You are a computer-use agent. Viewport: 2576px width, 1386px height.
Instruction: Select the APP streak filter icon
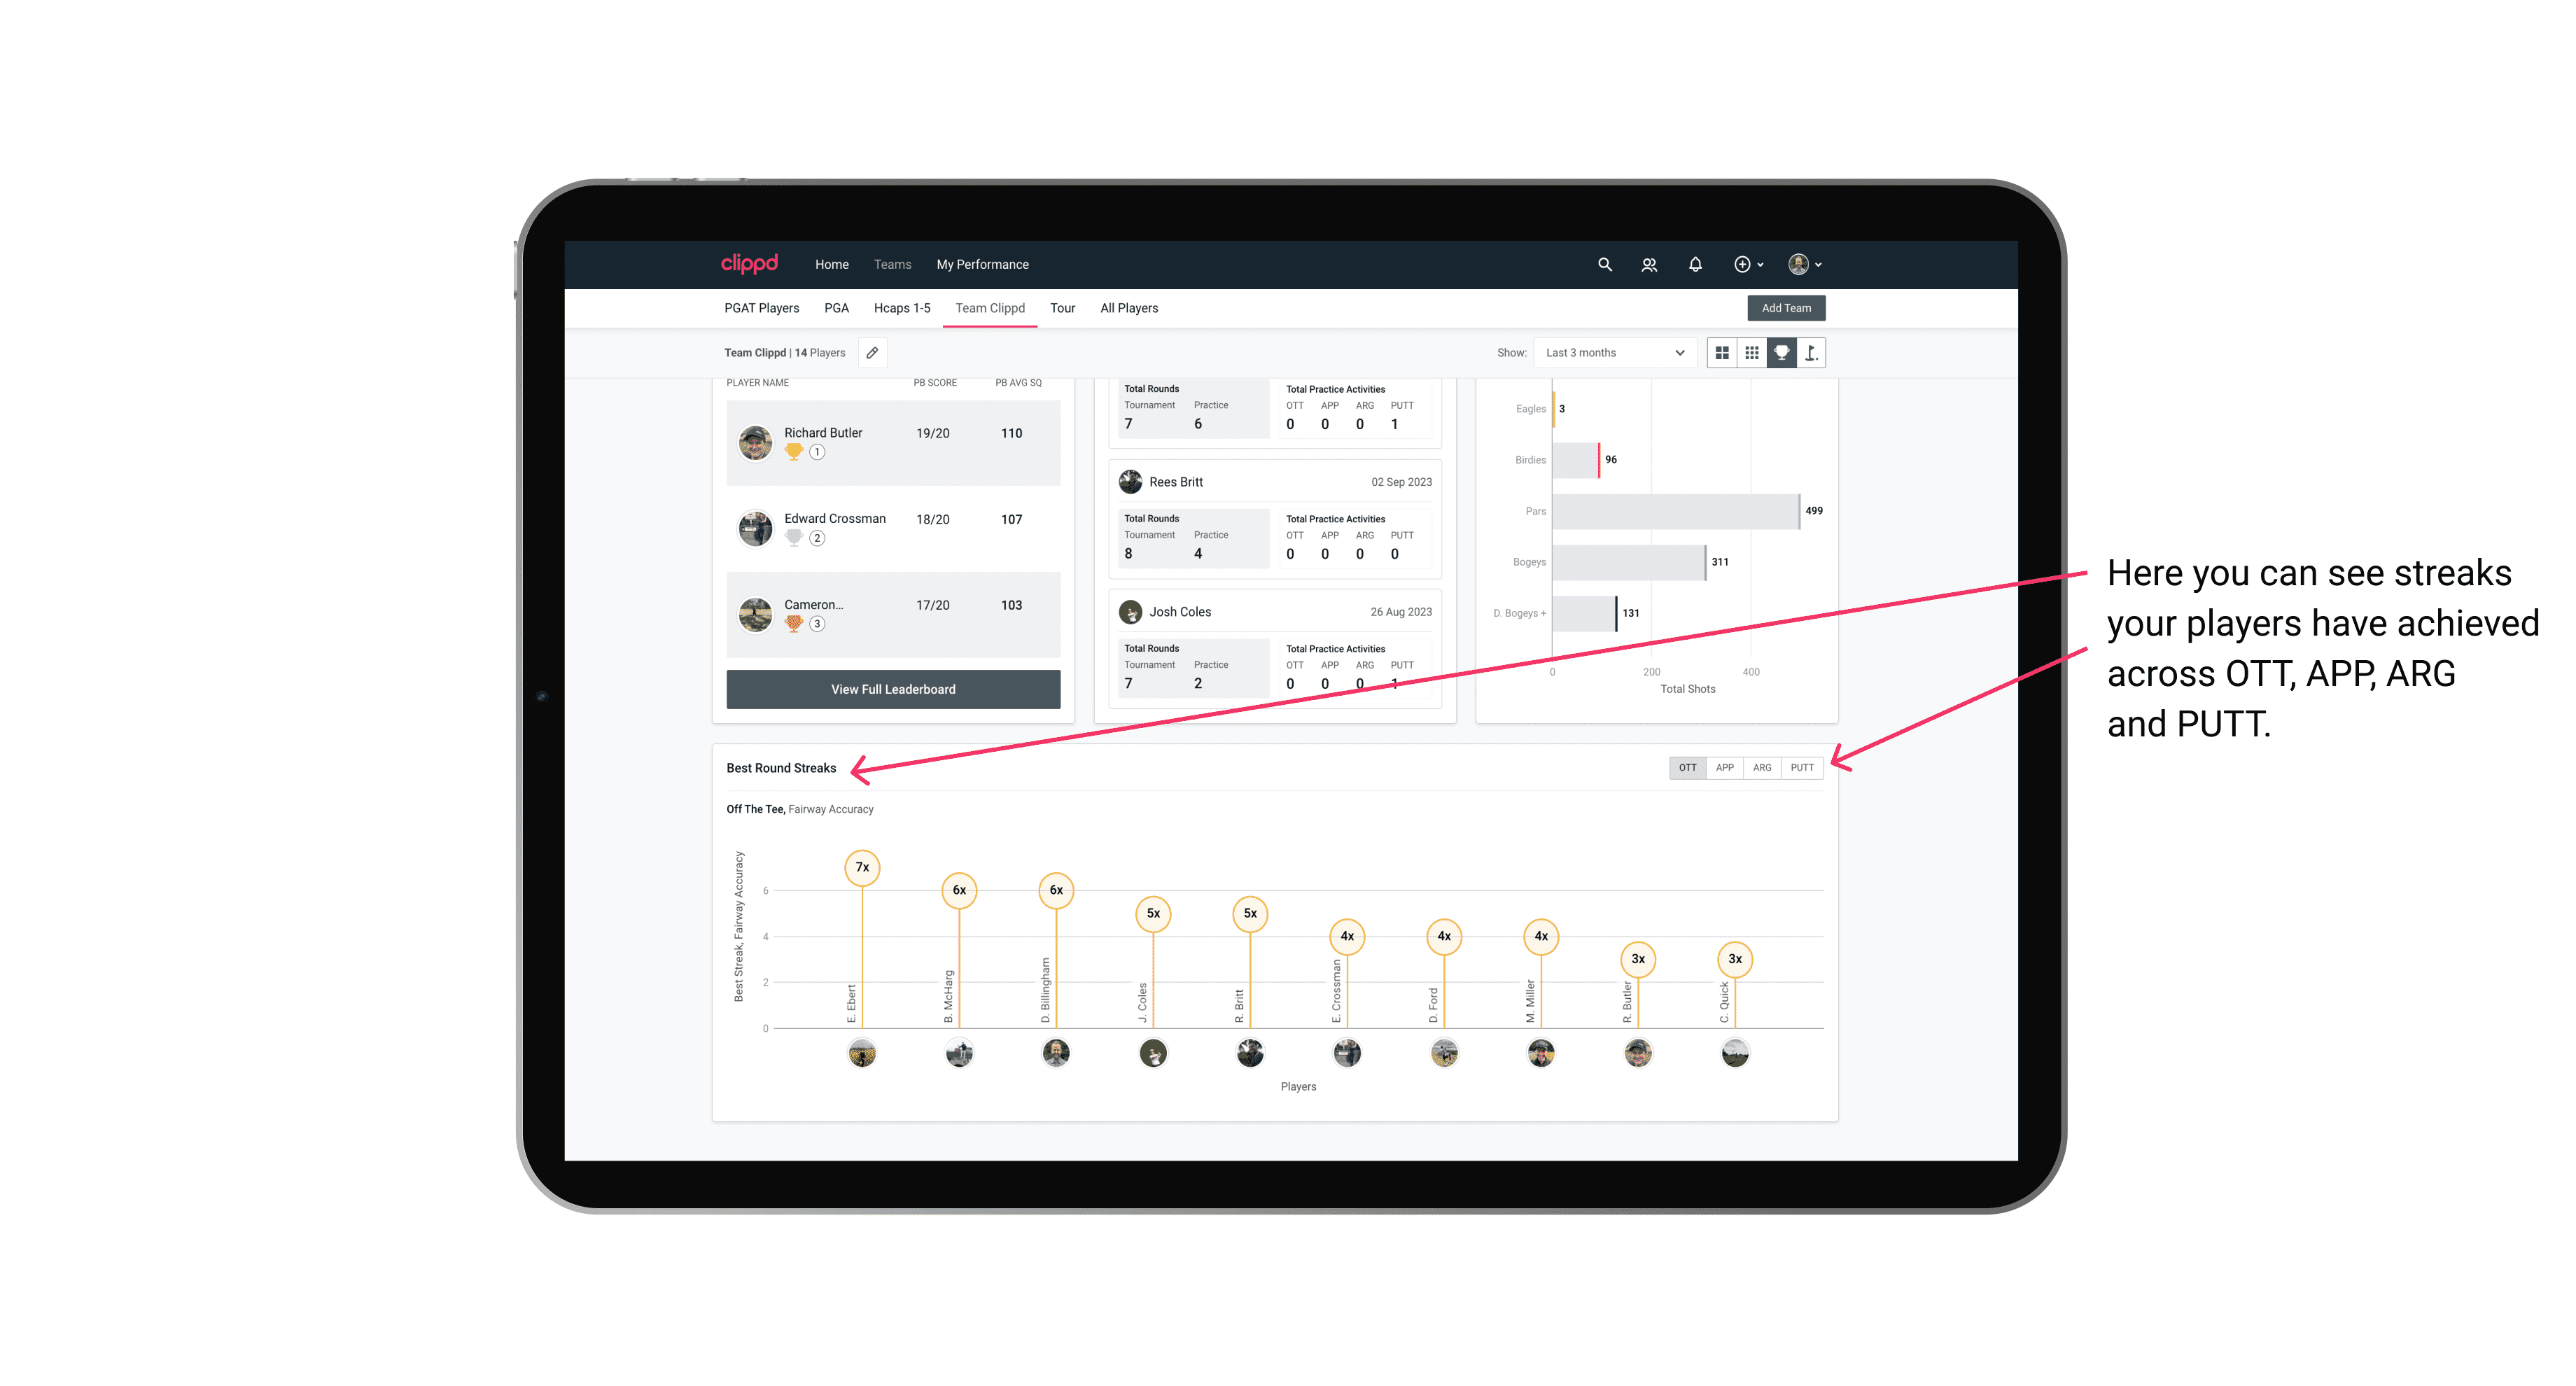[1723, 768]
